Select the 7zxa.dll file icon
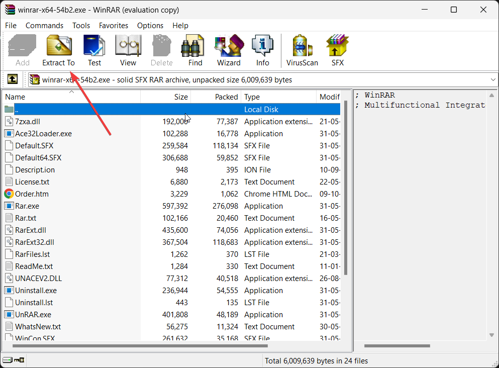This screenshot has height=368, width=499. [x=9, y=121]
